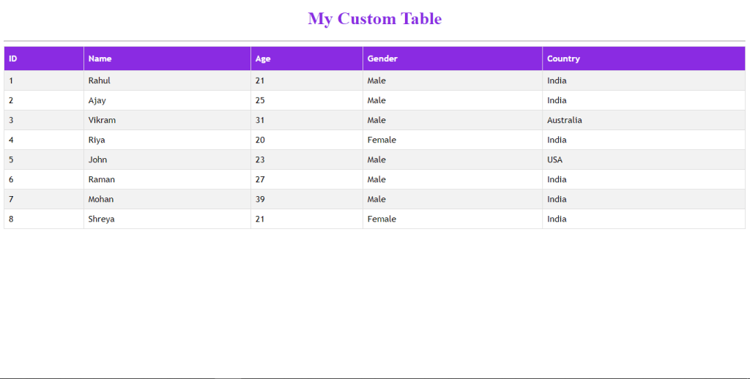Click the "My Custom Table" heading
This screenshot has width=750, height=379.
pos(374,19)
